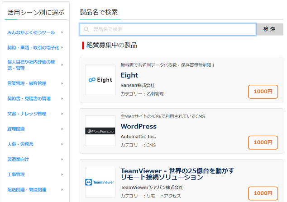Select the 製品名で検索 tab heading
The width and height of the screenshot is (287, 202).
click(x=99, y=12)
